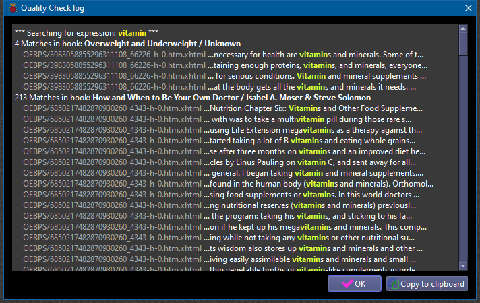This screenshot has width=480, height=303.
Task: Click the log's vertical scrollbar thumb
Action: click(x=463, y=45)
